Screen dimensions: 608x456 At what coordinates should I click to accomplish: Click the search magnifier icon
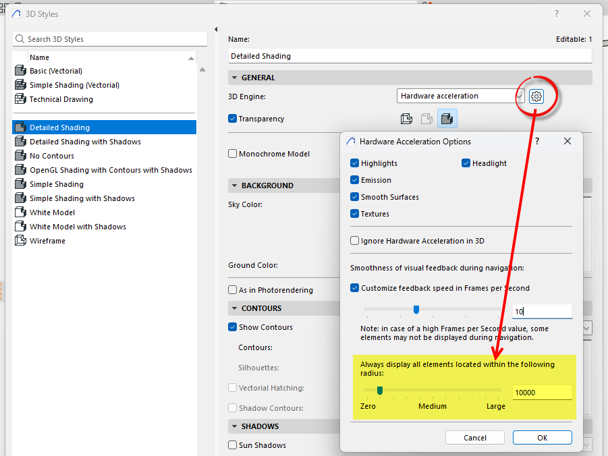tap(20, 38)
